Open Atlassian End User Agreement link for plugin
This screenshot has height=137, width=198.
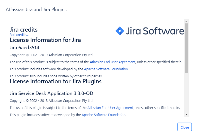(x=110, y=108)
